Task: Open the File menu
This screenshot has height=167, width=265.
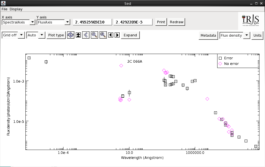Action: [5, 9]
